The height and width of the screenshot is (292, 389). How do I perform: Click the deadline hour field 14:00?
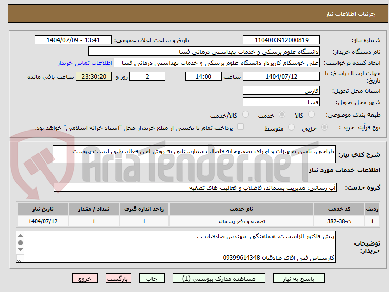(x=204, y=76)
